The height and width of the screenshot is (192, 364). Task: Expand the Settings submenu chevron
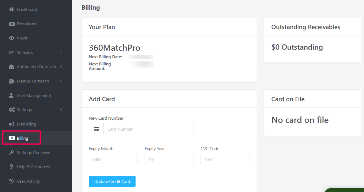coord(61,110)
